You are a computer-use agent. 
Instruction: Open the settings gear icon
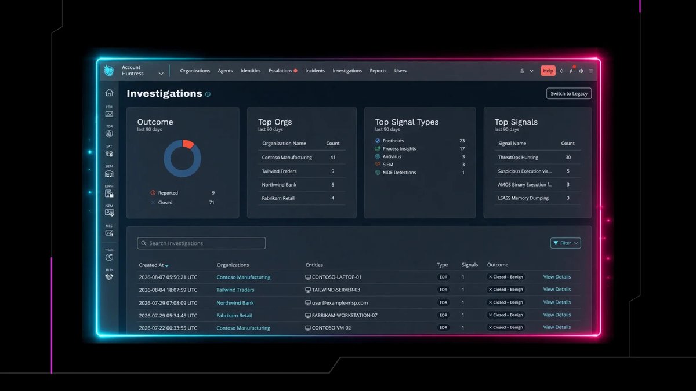click(x=581, y=71)
